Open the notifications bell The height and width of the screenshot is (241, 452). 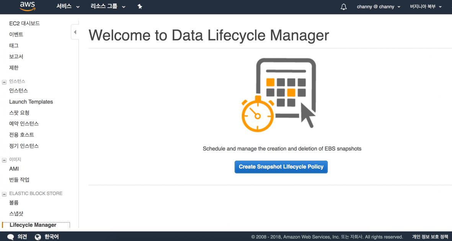(x=344, y=7)
